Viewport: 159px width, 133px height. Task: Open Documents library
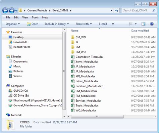[x=18, y=61]
